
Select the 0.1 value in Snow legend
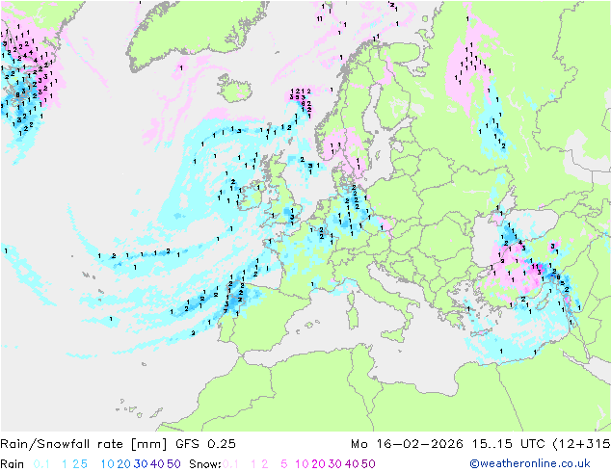(x=230, y=464)
